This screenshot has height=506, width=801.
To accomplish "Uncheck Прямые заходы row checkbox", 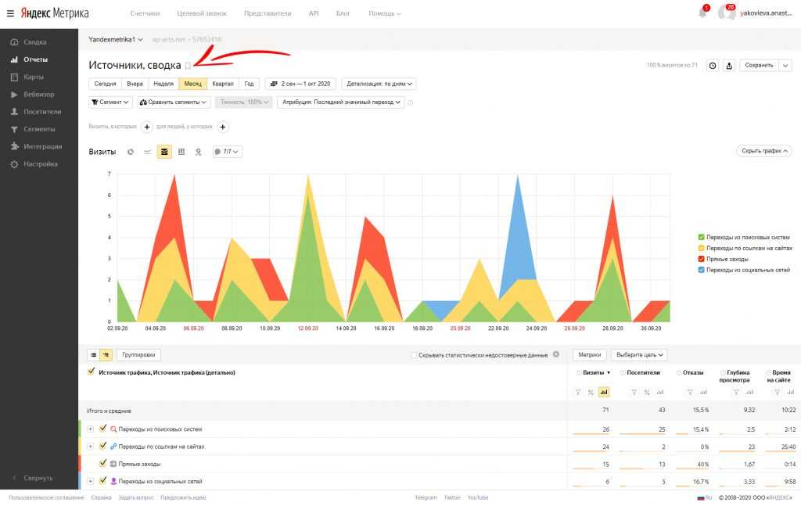I will point(102,463).
